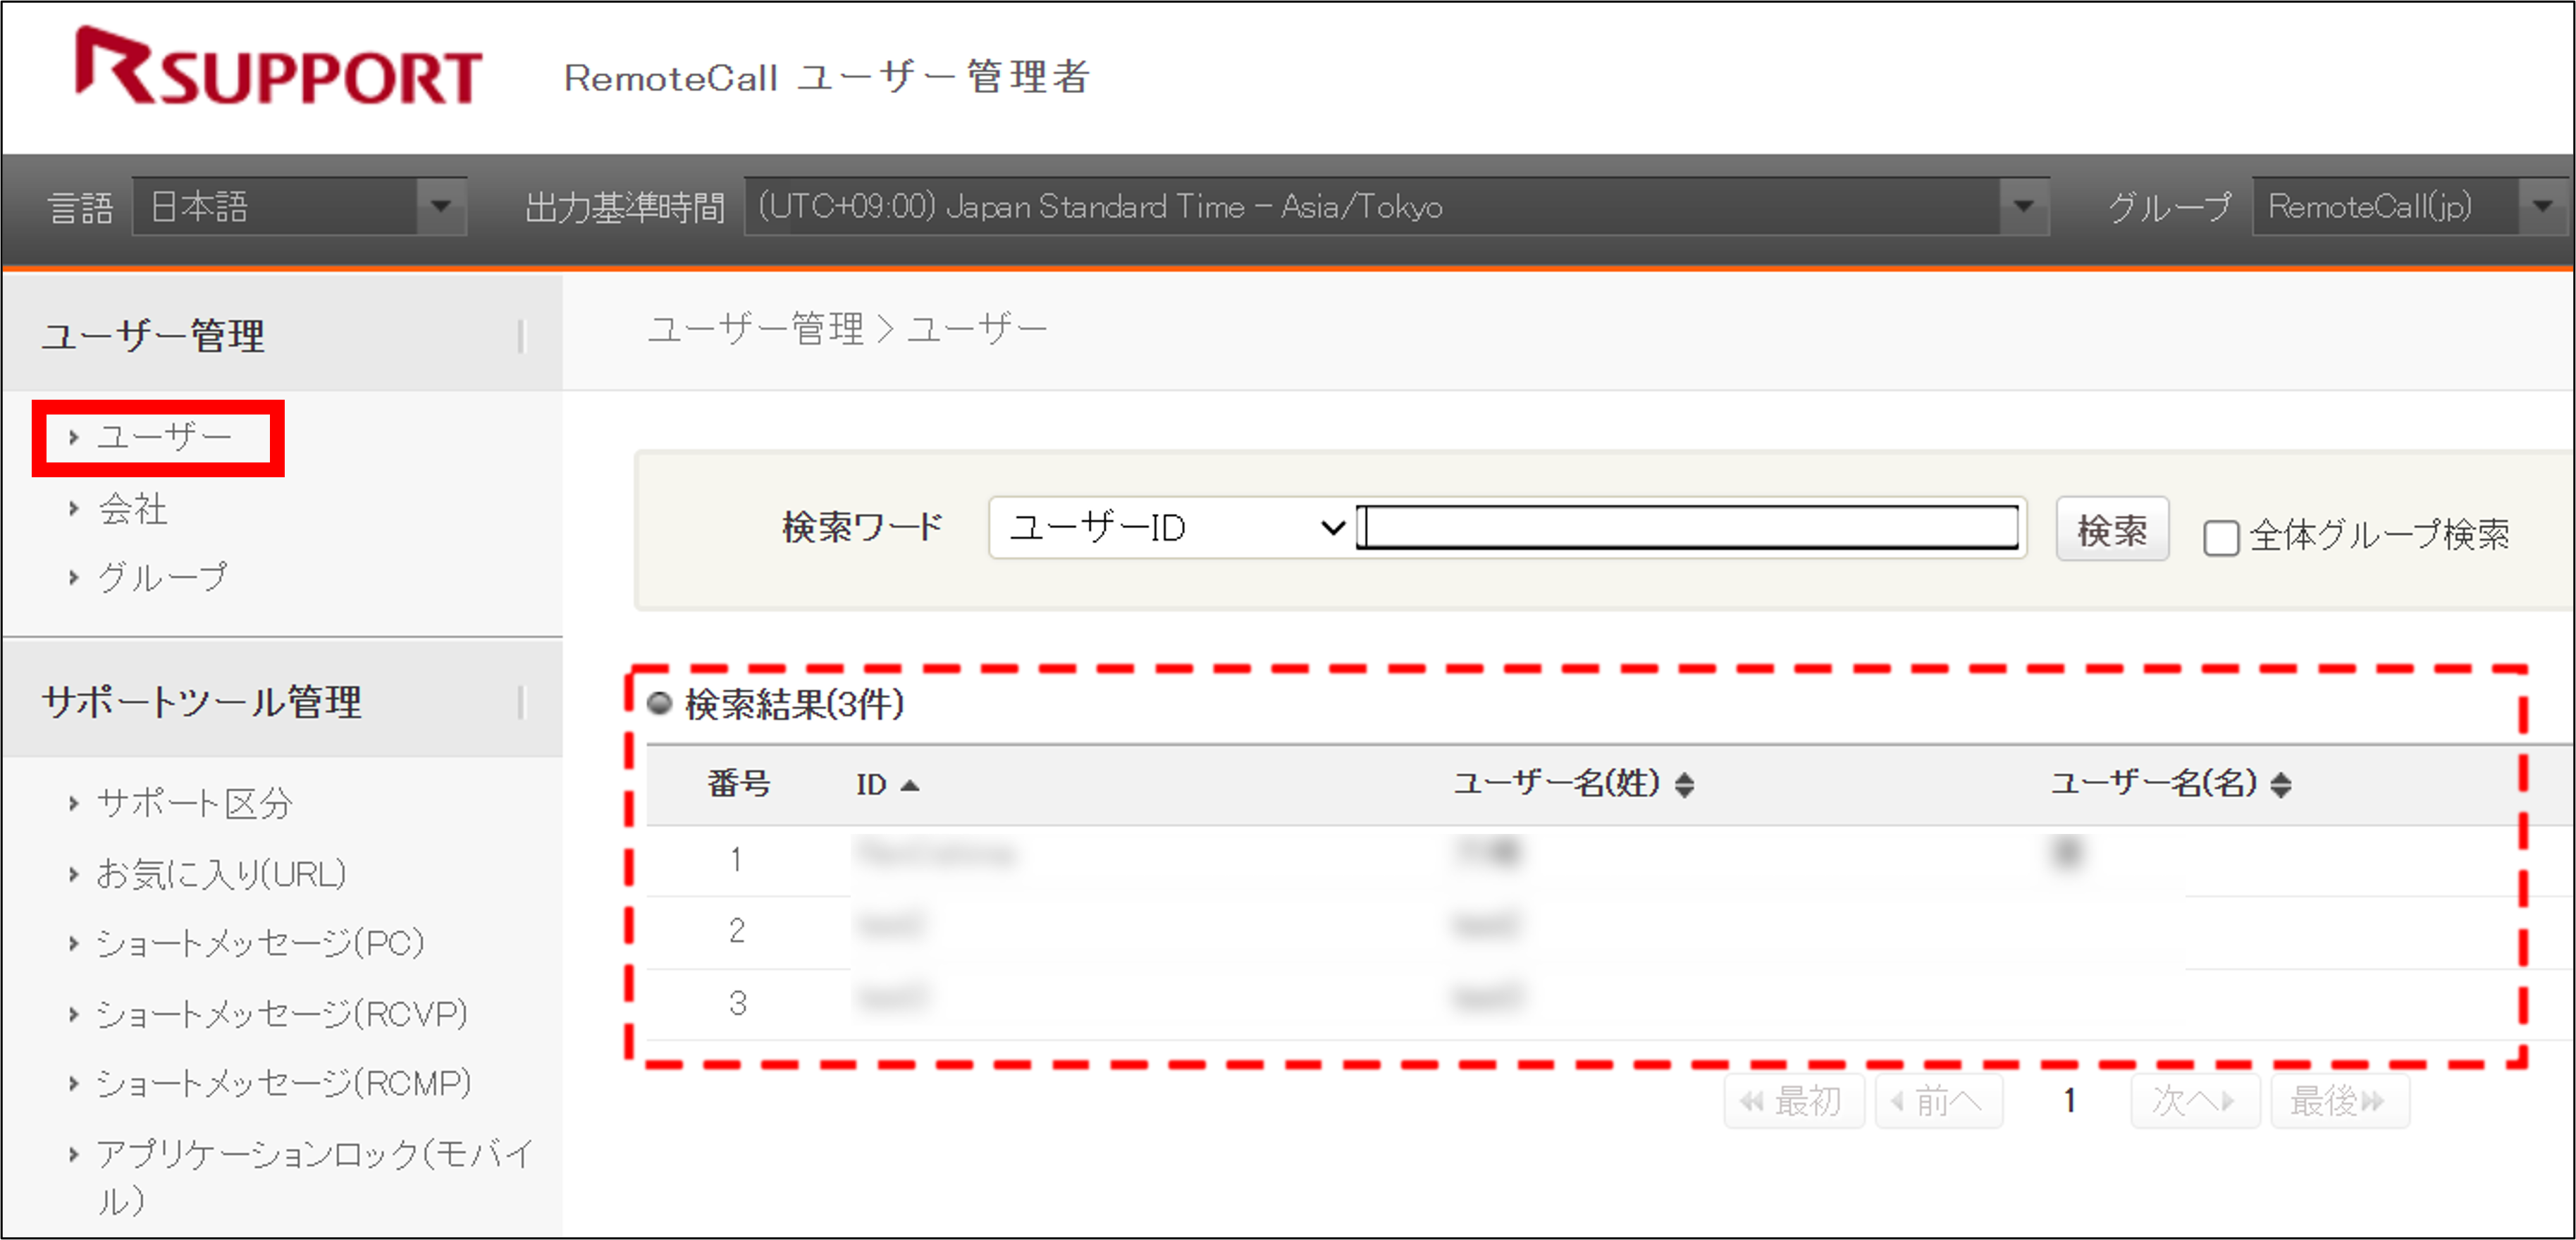Go to 次へ next page

2195,1100
